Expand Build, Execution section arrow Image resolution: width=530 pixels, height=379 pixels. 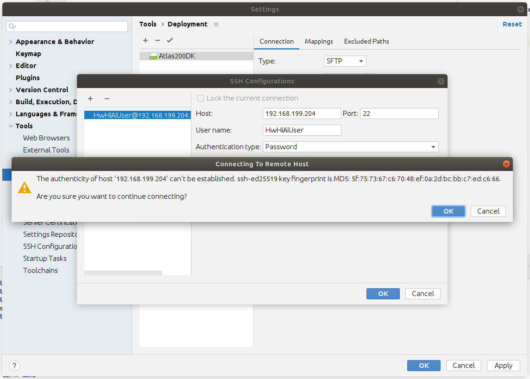pos(11,102)
